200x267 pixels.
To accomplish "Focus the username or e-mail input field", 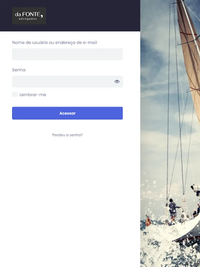I will [67, 54].
